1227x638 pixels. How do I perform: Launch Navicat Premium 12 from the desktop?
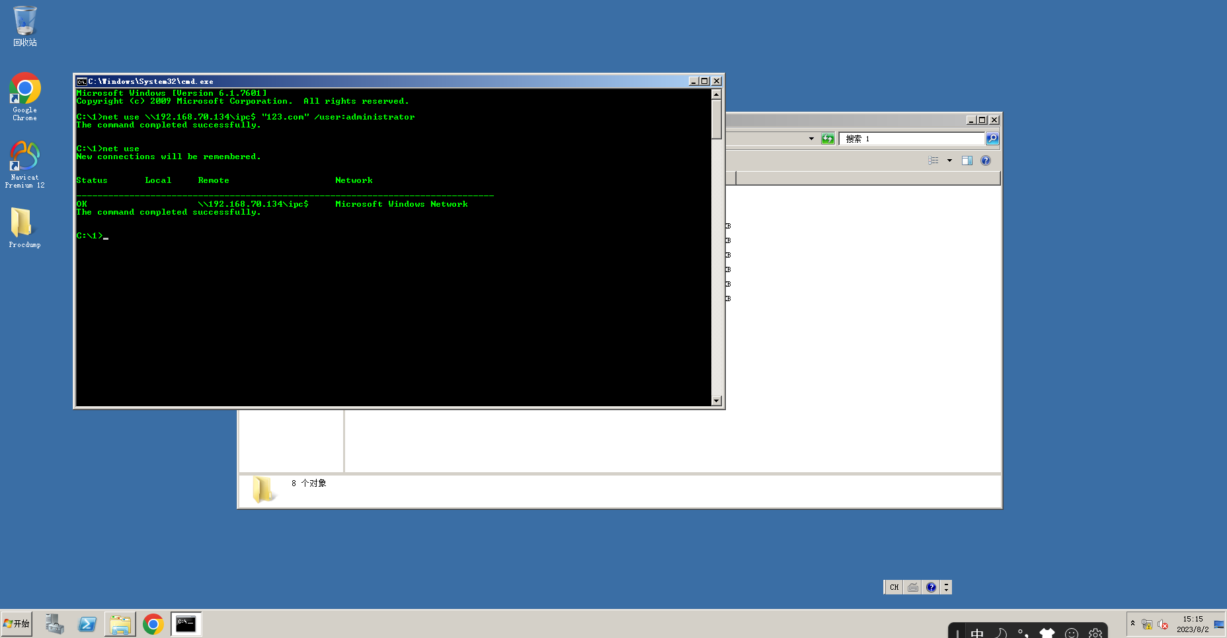24,157
